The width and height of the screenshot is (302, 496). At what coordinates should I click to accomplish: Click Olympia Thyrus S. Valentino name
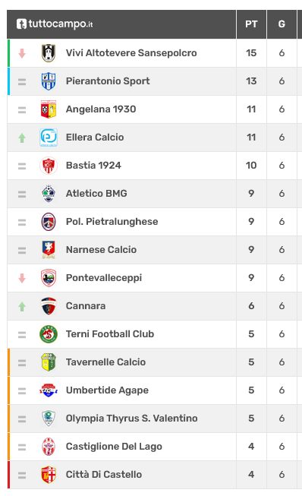click(x=132, y=419)
